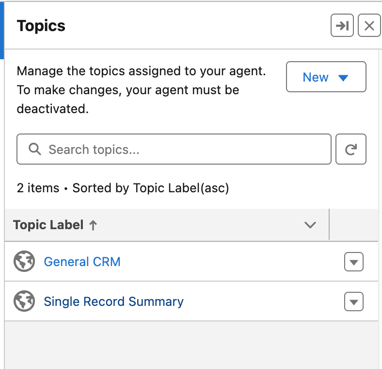Refresh the topics list
This screenshot has height=369, width=382.
coord(351,150)
